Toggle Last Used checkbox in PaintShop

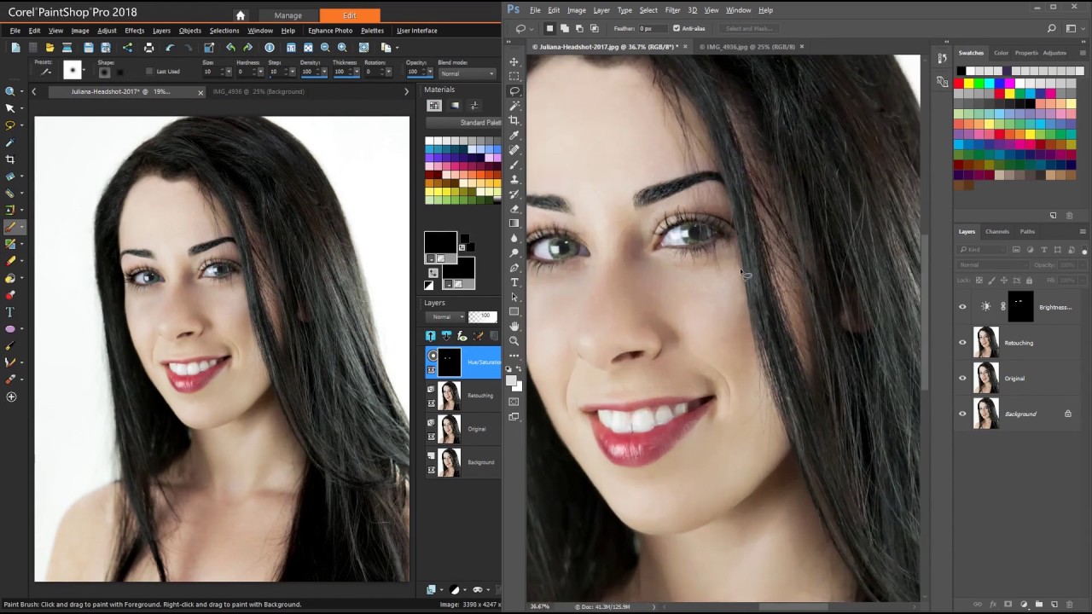(150, 72)
